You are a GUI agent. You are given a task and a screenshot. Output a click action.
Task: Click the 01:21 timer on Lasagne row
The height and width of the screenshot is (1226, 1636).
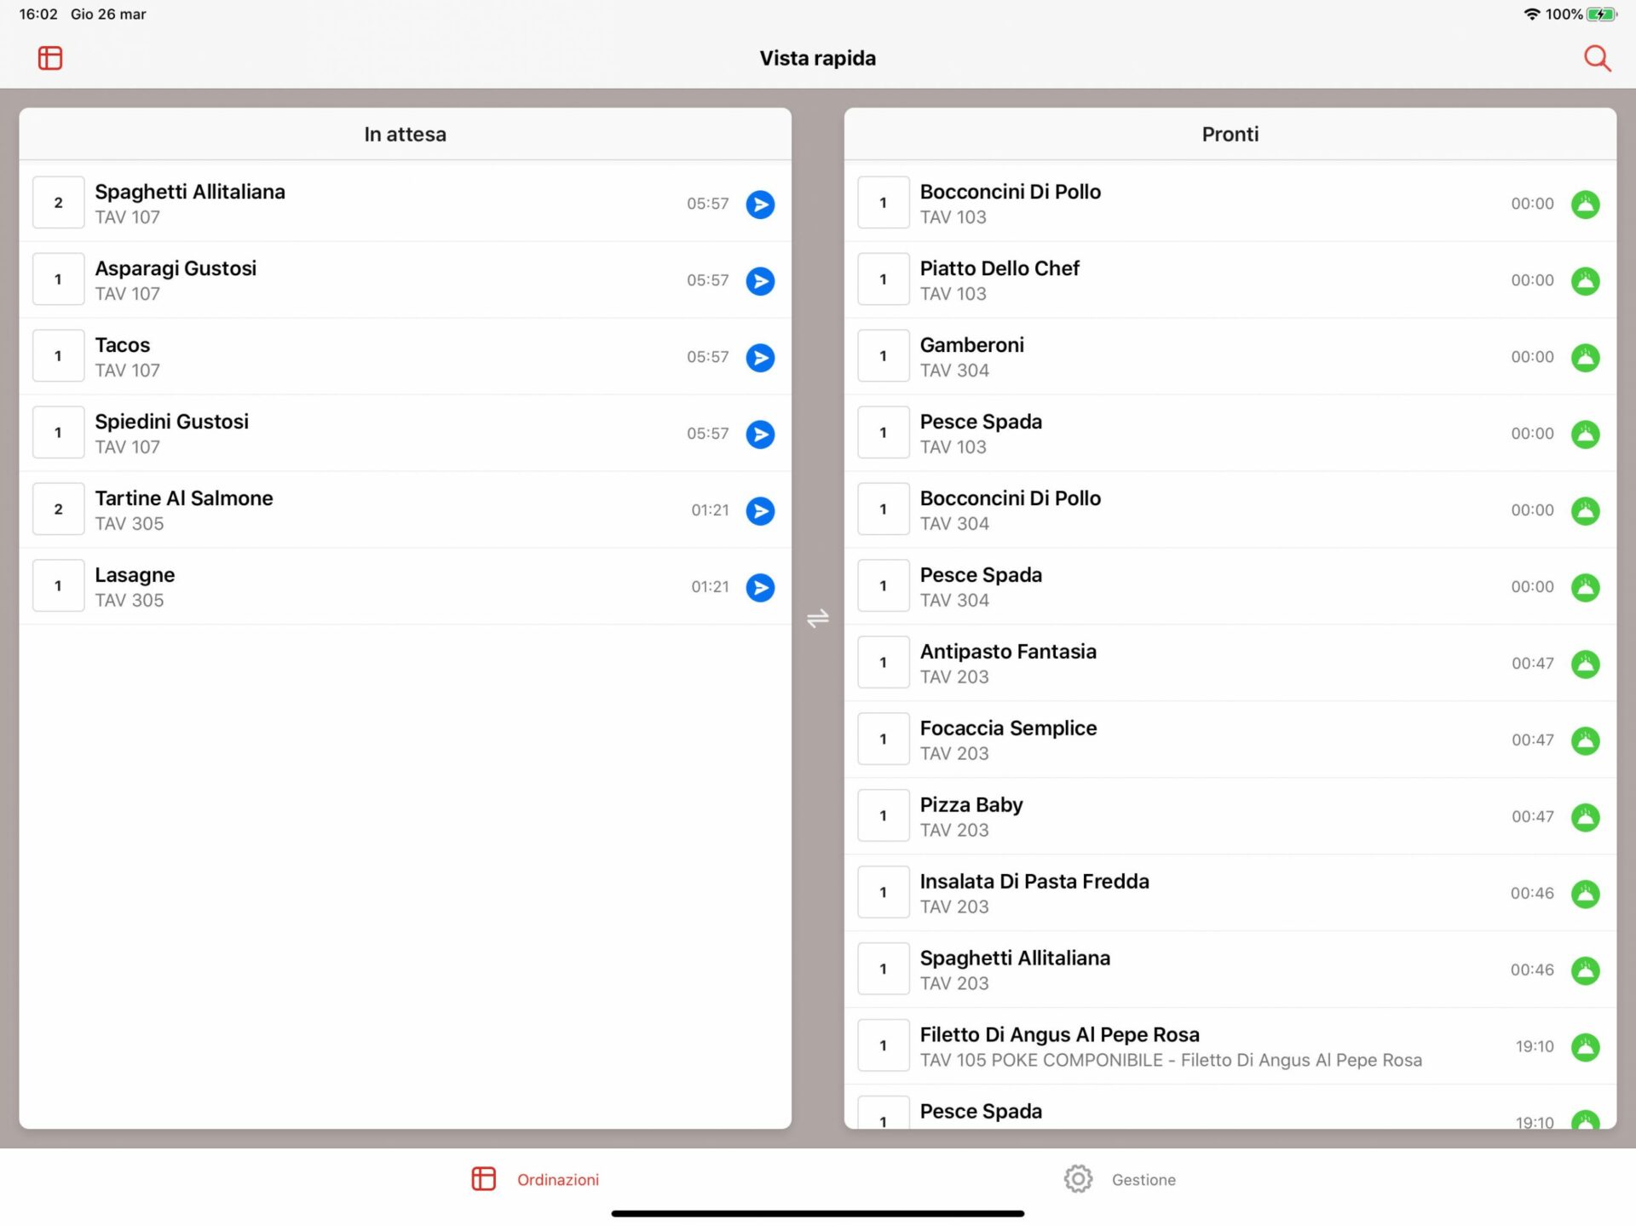coord(710,587)
